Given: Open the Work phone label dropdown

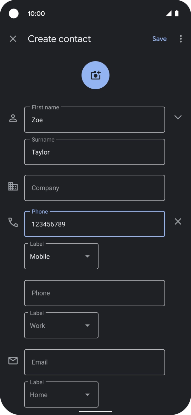Looking at the screenshot, I should (x=61, y=325).
